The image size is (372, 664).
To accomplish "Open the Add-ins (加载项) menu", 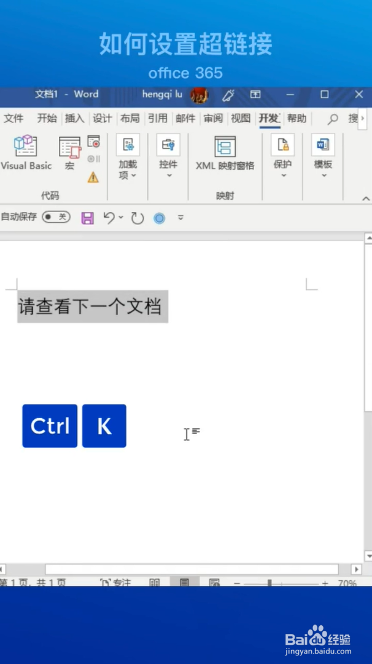I will (128, 157).
